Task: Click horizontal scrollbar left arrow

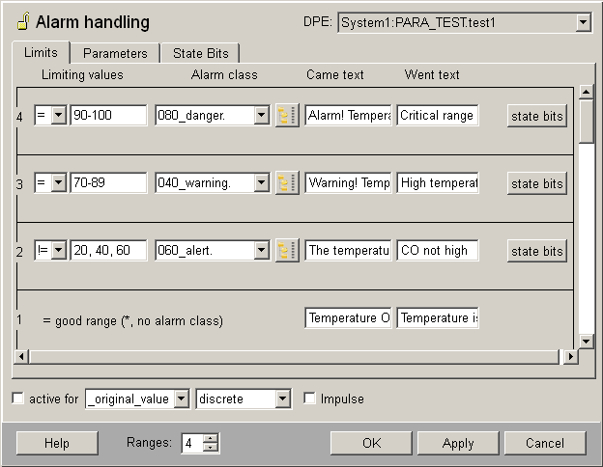Action: pos(21,357)
